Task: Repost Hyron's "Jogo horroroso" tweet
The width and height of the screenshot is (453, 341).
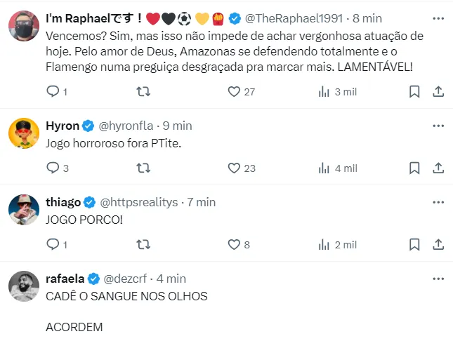Action: 143,168
